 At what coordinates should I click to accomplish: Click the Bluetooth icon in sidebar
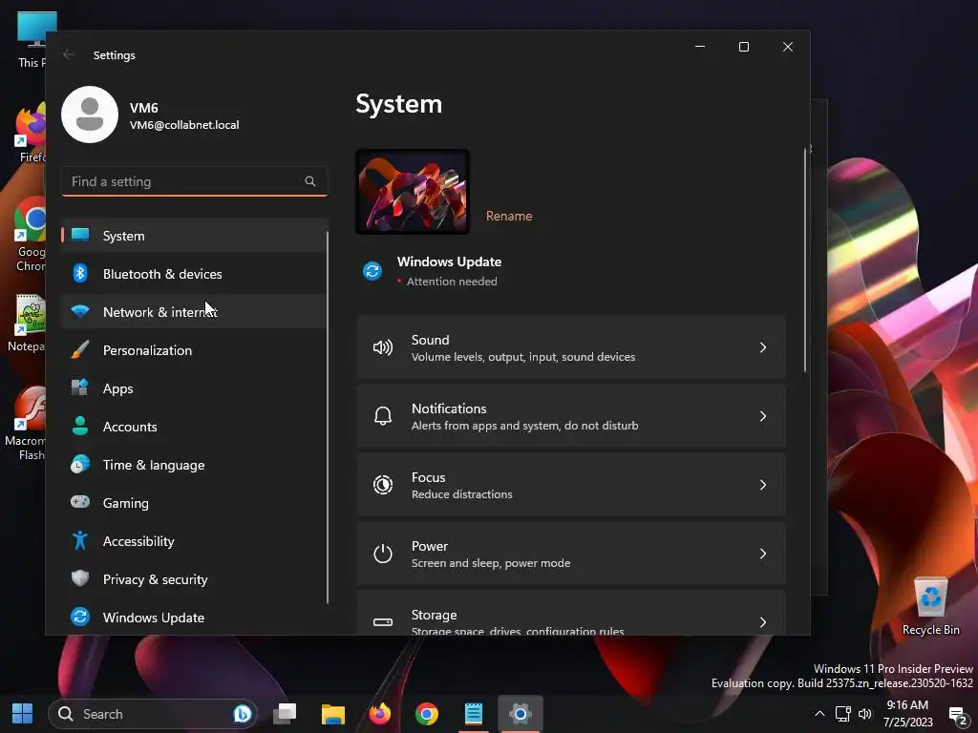[x=80, y=273]
